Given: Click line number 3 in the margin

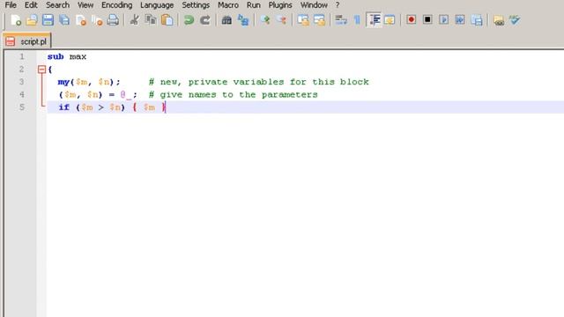Looking at the screenshot, I should [x=22, y=82].
